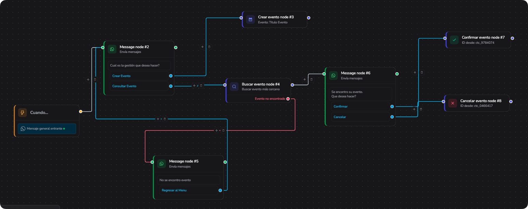
Task: Click the X icon on Cancelar evento node #8
Action: coord(453,103)
